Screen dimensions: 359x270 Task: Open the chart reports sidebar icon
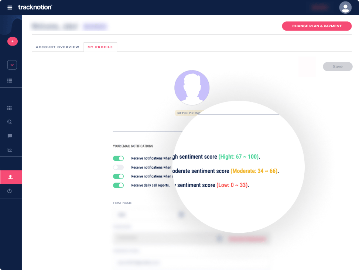10,150
